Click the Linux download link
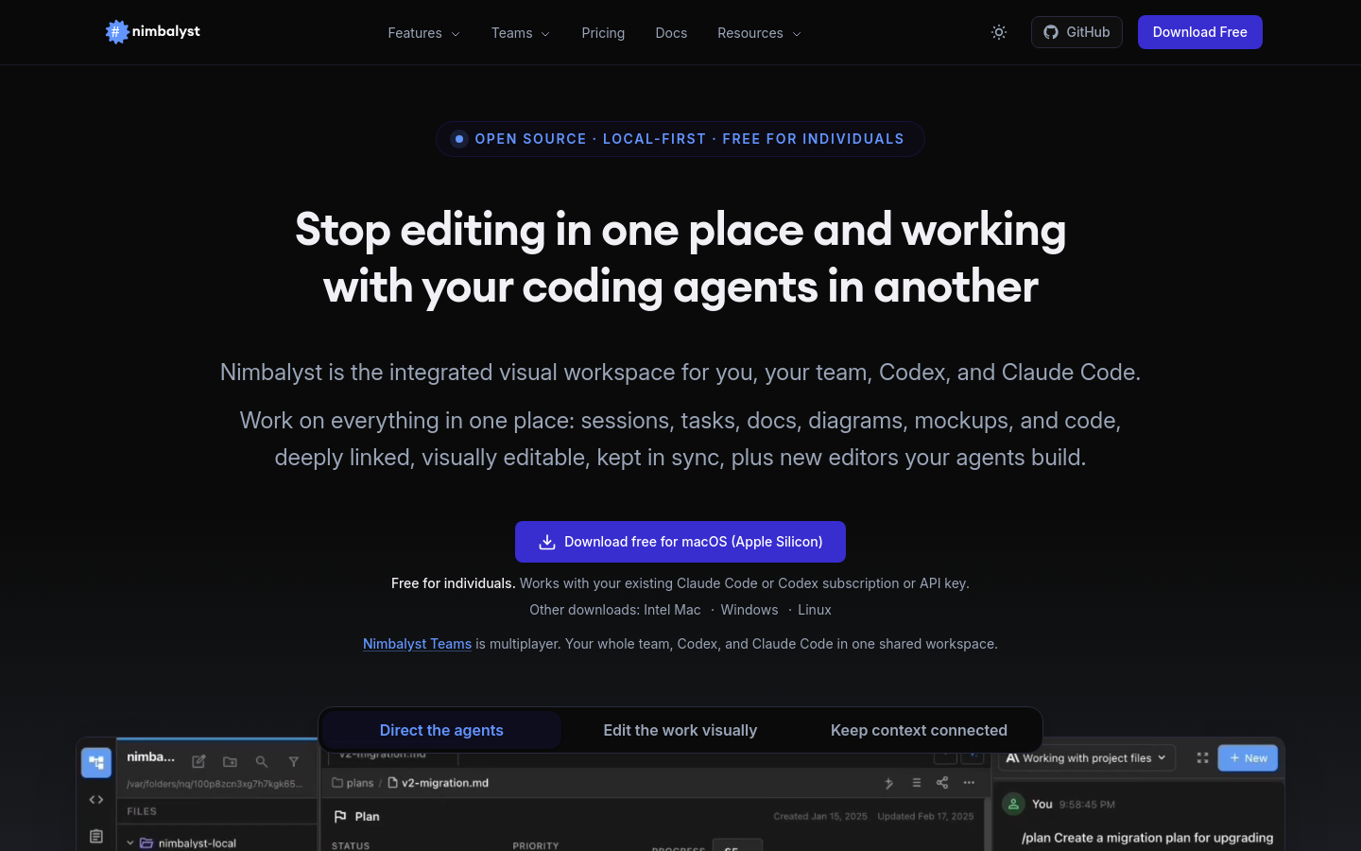Image resolution: width=1361 pixels, height=851 pixels. coord(815,610)
